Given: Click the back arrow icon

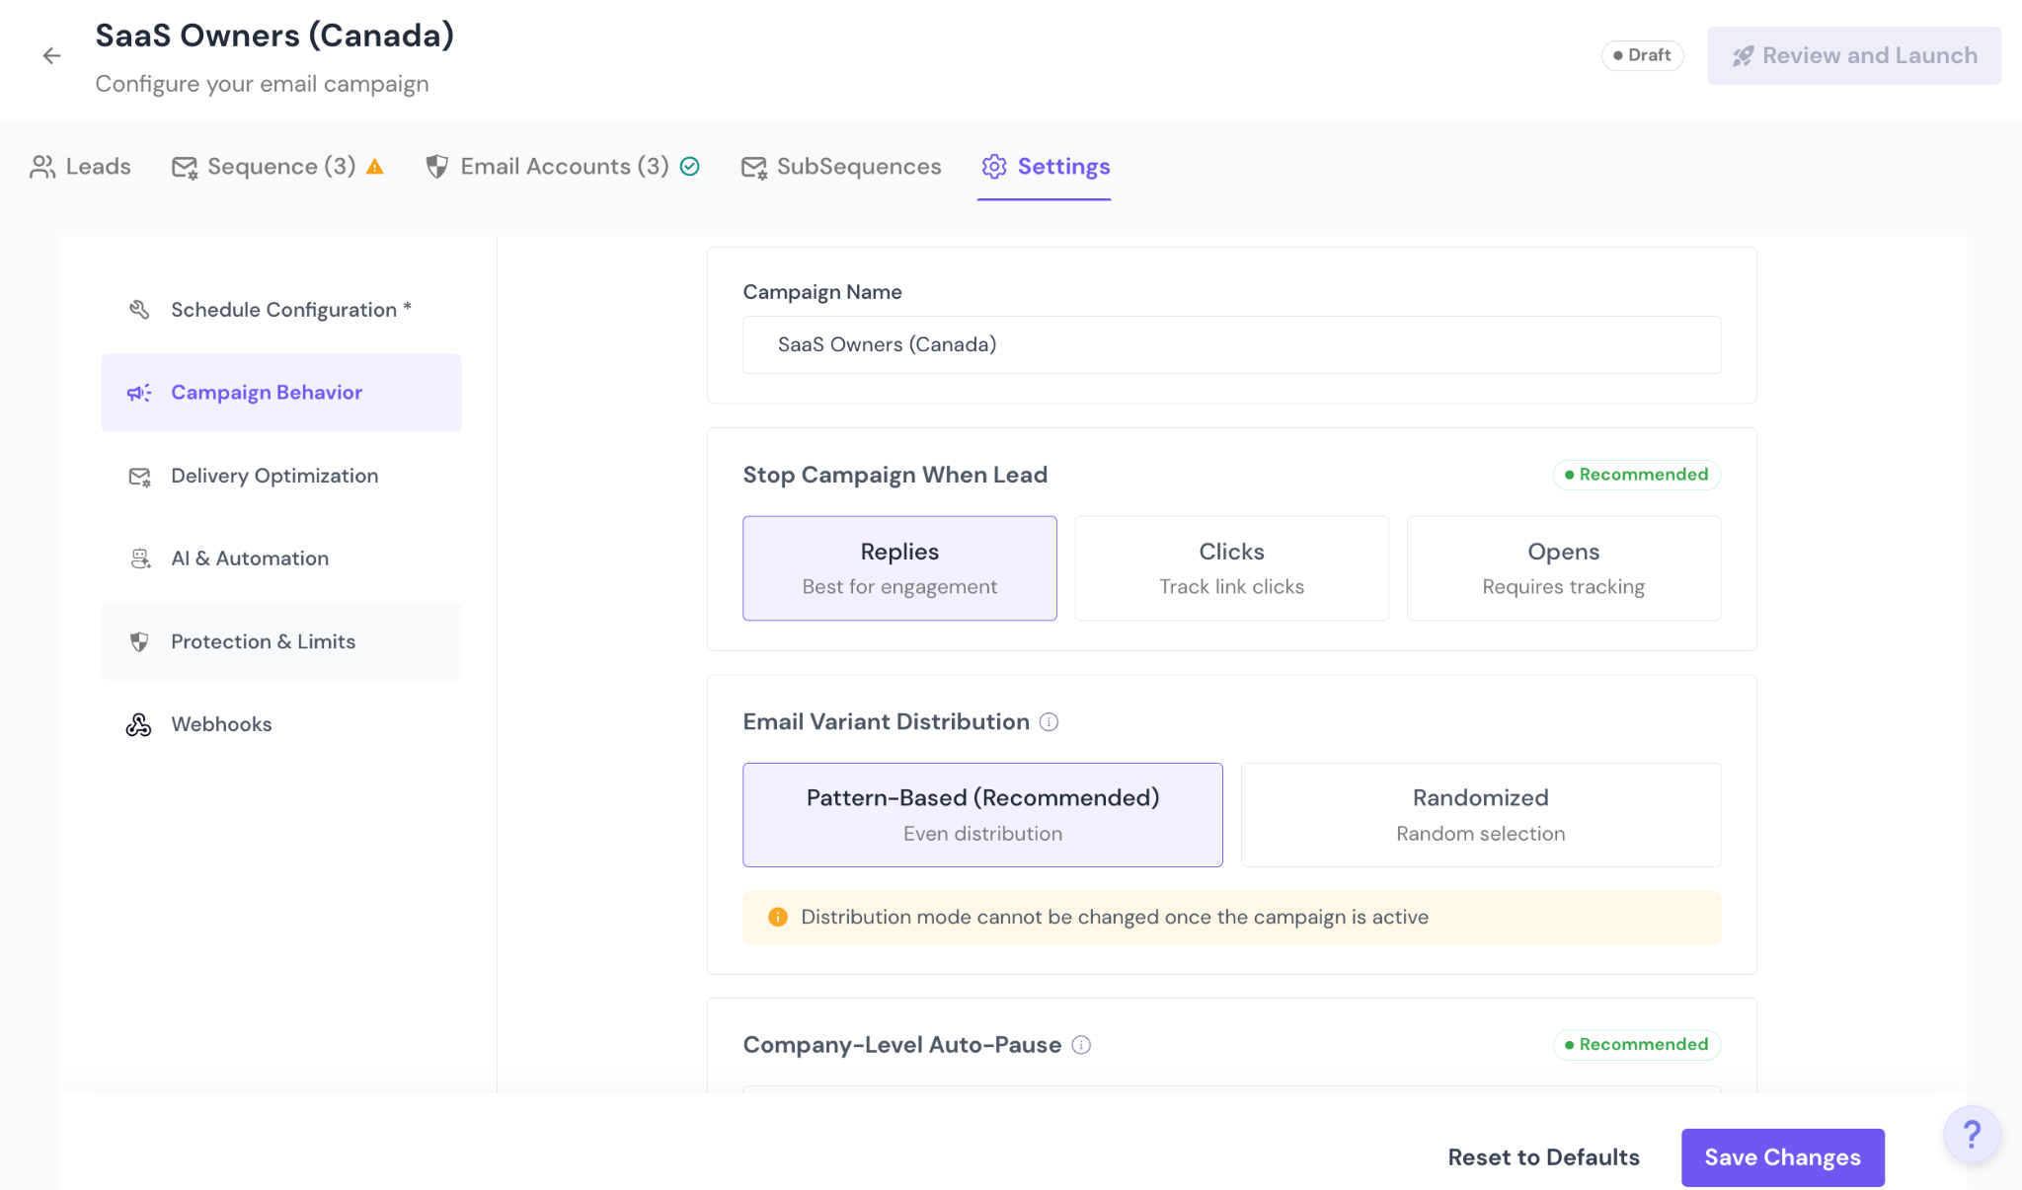Looking at the screenshot, I should (x=51, y=56).
